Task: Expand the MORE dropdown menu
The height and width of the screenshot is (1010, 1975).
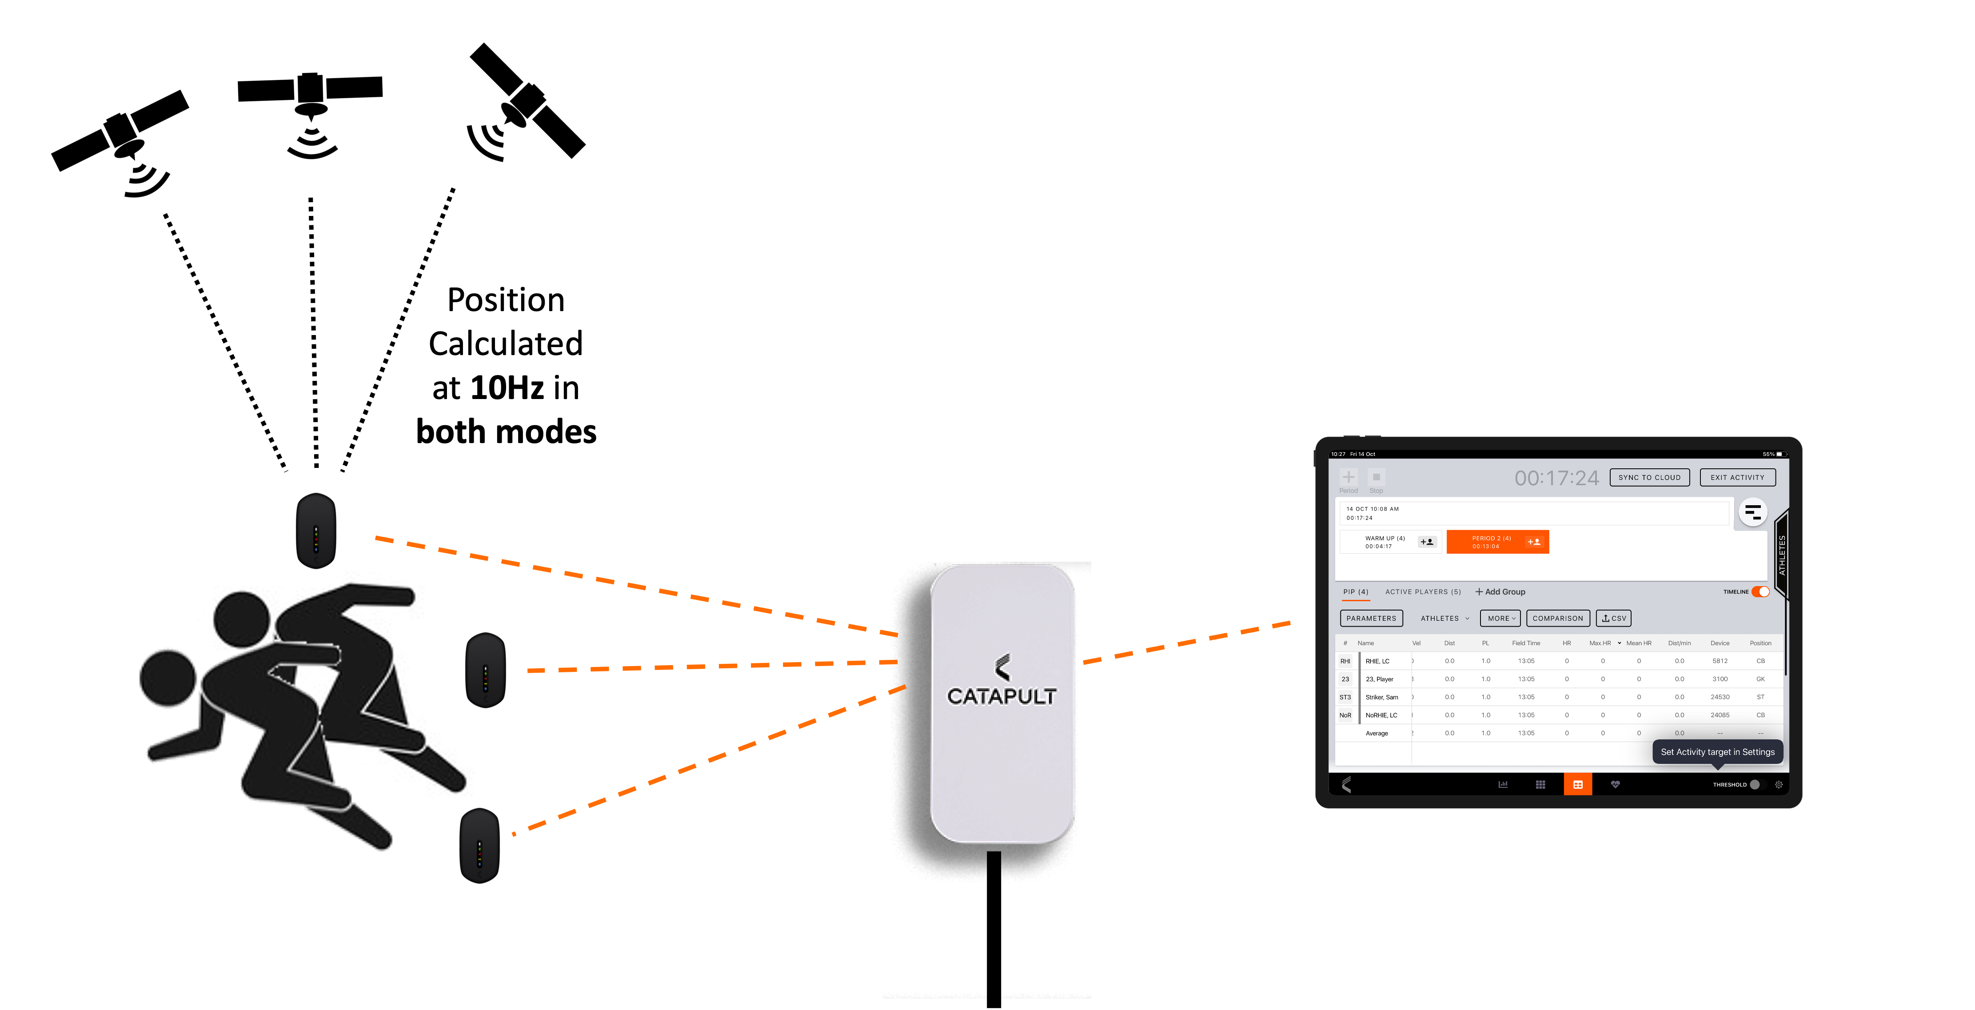Action: 1500,619
